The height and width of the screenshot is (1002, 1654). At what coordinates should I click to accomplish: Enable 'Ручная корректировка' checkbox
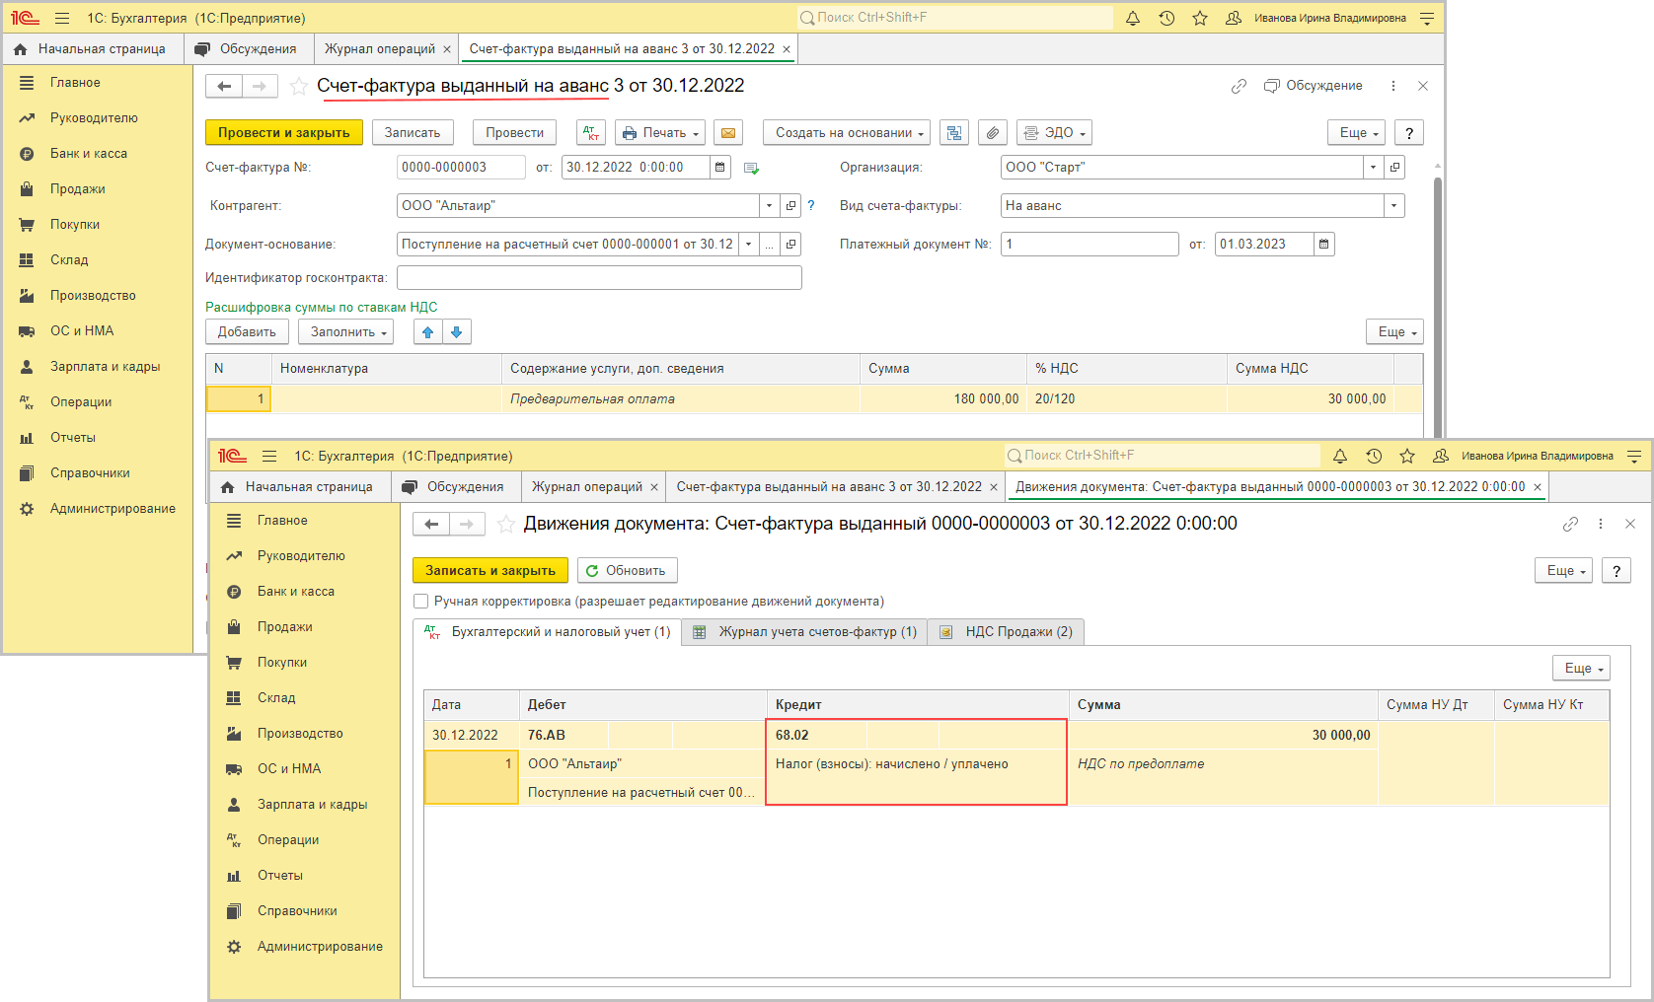(421, 602)
